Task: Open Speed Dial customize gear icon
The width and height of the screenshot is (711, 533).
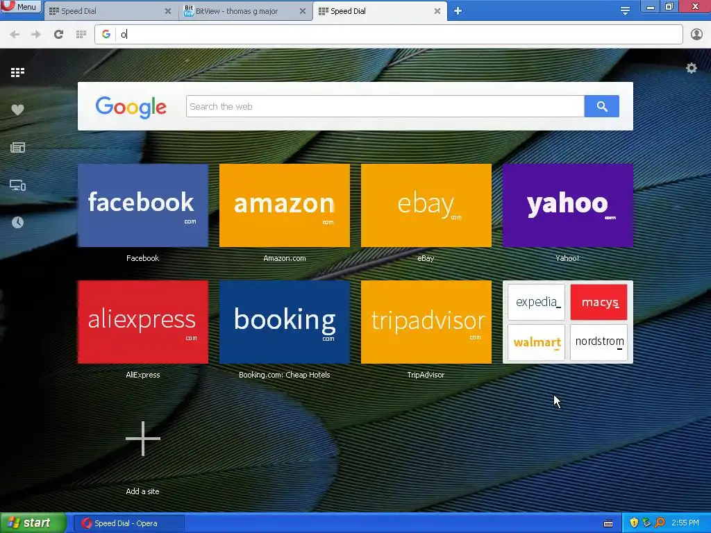Action: pos(691,68)
